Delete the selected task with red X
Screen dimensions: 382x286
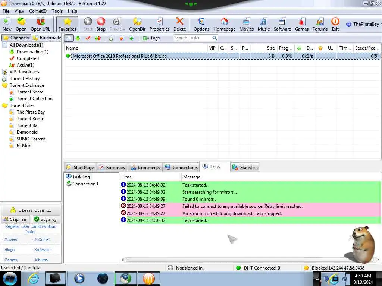pos(179,24)
